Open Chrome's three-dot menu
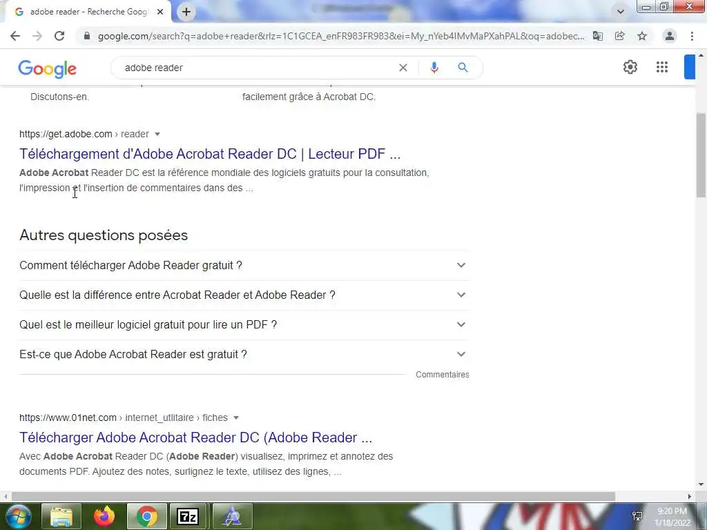 pos(692,36)
